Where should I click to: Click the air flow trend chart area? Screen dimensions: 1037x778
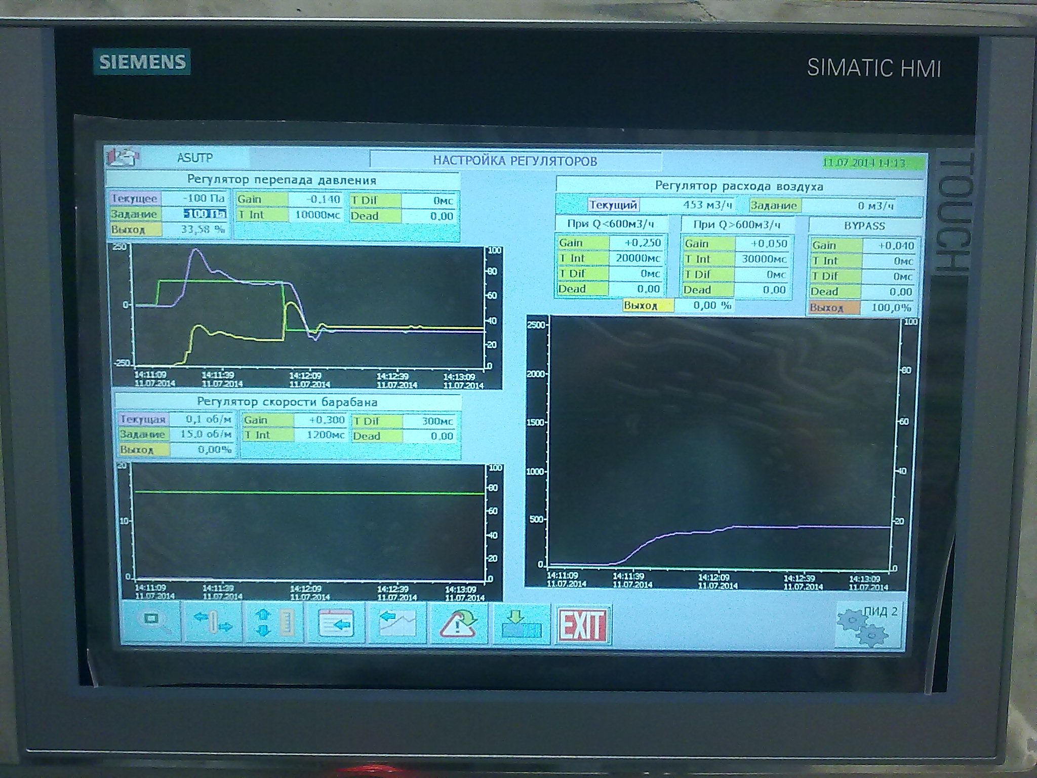(x=719, y=441)
